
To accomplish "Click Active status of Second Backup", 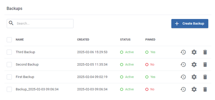I will (127, 64).
